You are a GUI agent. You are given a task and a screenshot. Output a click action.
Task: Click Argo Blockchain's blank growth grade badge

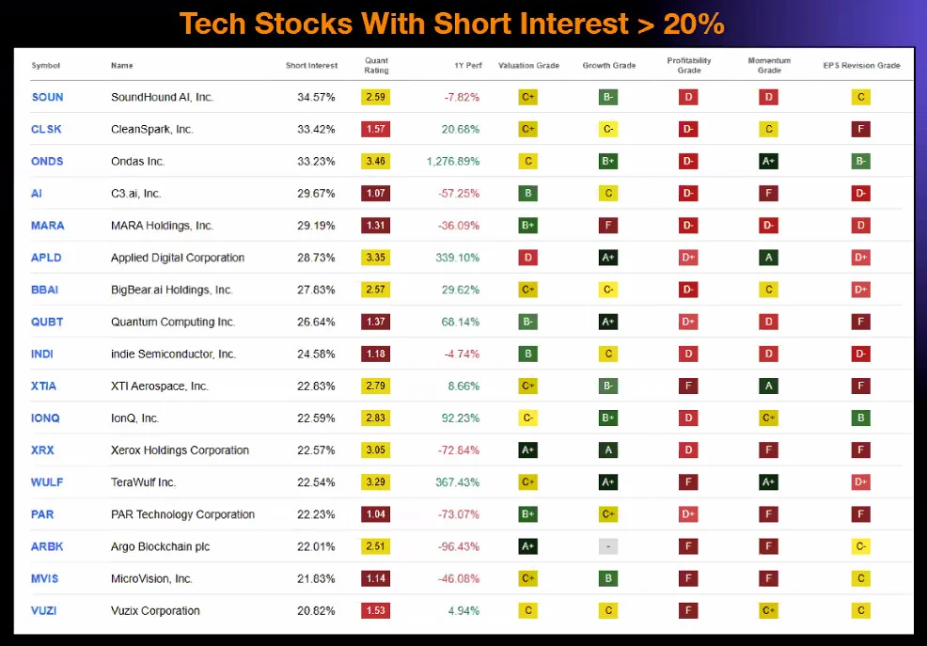point(608,546)
